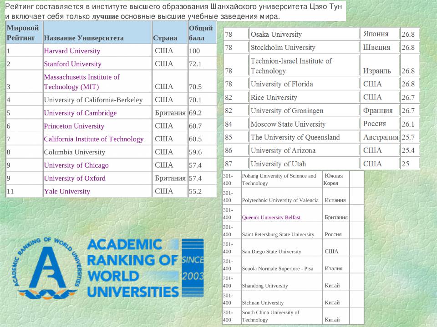
Task: Select the 'Osaka University' cell
Action: point(304,34)
